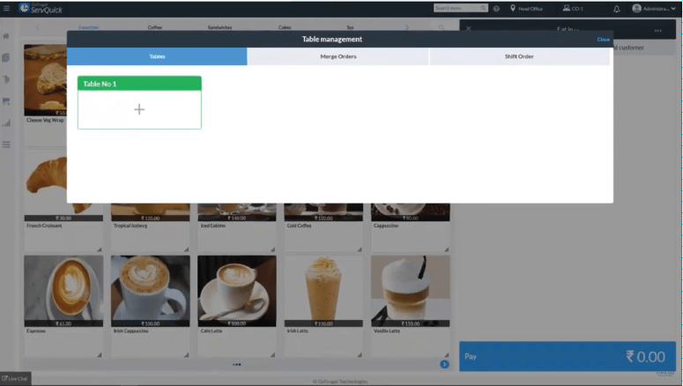Select the Sandwiches category tab
The image size is (683, 386).
click(x=219, y=27)
